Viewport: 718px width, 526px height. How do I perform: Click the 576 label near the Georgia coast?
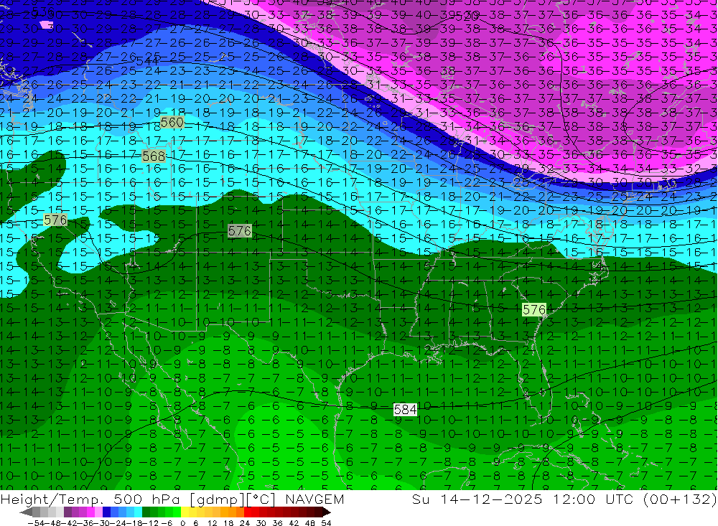(x=534, y=309)
